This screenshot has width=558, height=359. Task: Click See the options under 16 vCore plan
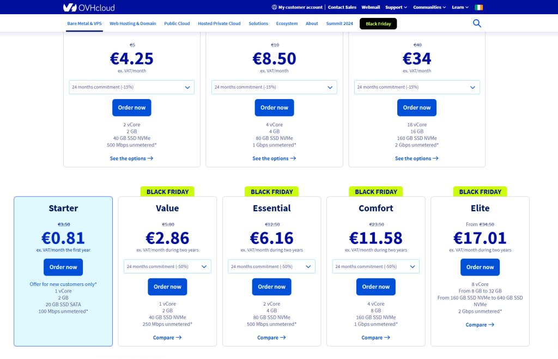pyautogui.click(x=417, y=159)
